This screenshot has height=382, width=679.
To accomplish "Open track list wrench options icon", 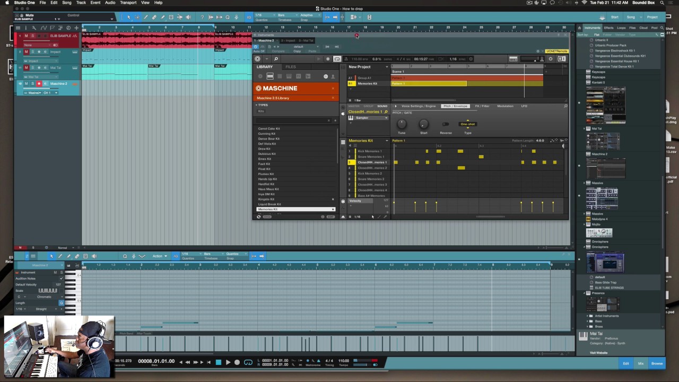I will pos(34,28).
